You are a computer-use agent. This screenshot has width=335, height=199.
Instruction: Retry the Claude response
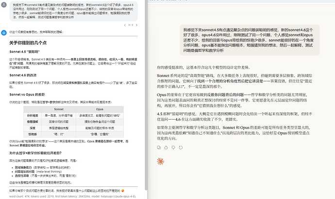pos(181,148)
